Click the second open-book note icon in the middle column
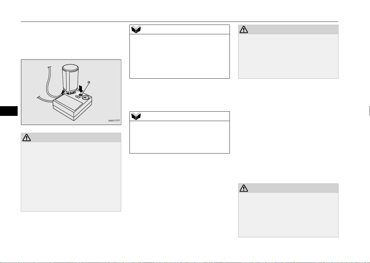The image size is (370, 263). click(x=136, y=116)
